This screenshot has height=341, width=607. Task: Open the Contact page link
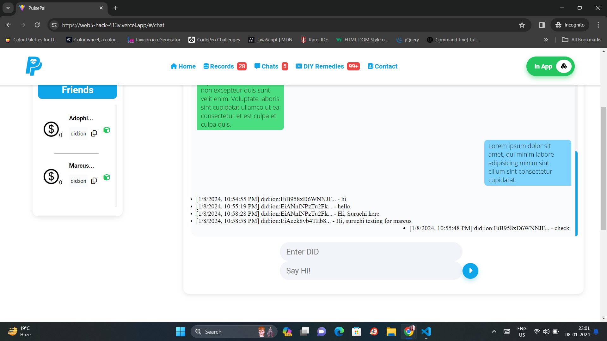(x=386, y=66)
